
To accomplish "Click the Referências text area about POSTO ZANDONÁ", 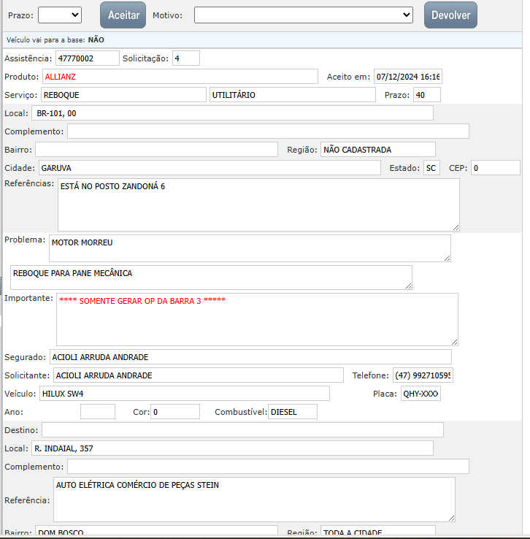I will point(258,204).
